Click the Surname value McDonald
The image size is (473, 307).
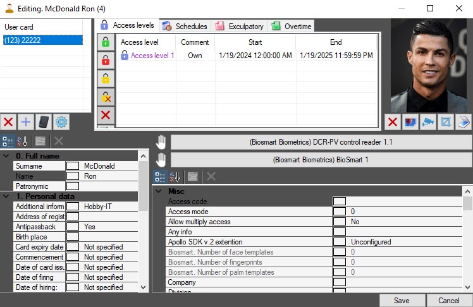(x=99, y=166)
